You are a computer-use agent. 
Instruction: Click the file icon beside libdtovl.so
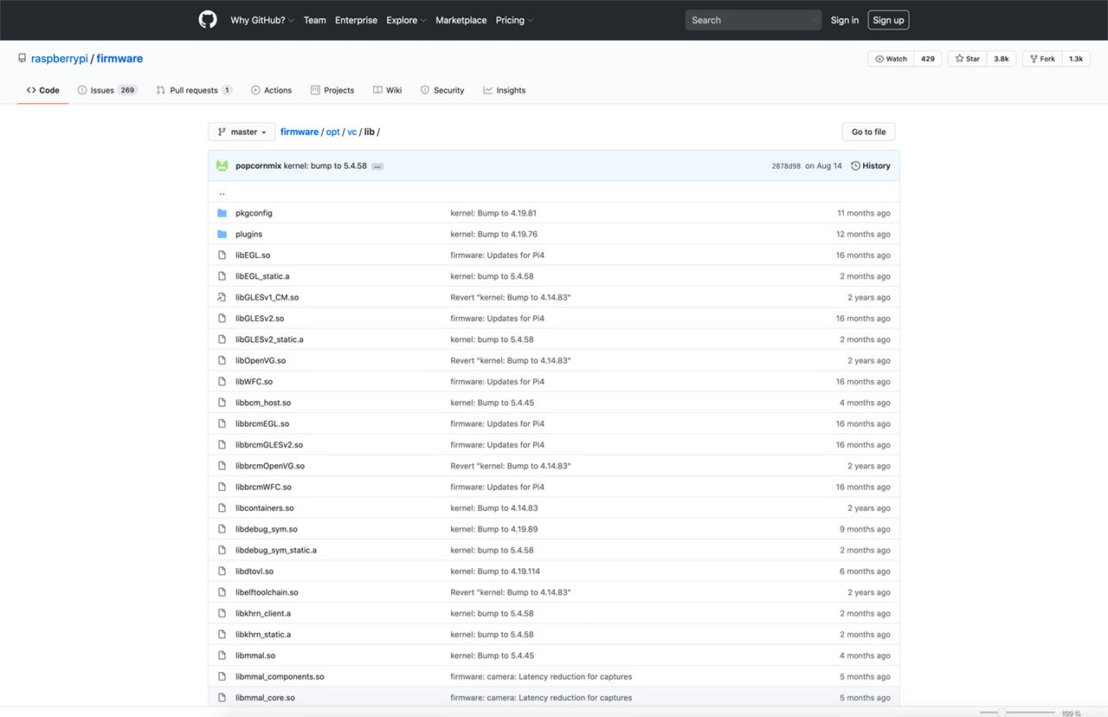pos(222,572)
